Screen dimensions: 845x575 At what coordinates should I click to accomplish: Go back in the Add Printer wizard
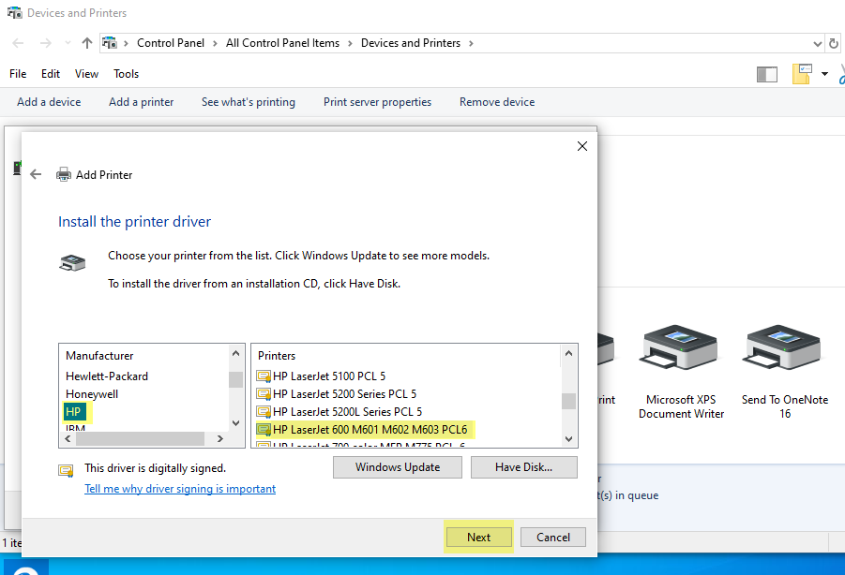pyautogui.click(x=36, y=174)
